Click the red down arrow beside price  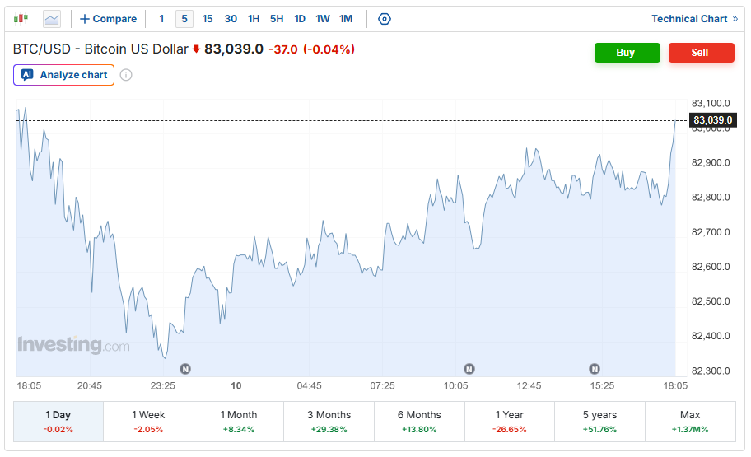[x=196, y=49]
